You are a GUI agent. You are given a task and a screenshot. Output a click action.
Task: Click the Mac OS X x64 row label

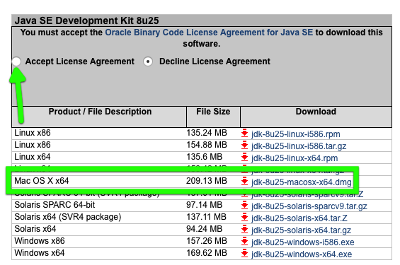pos(42,181)
